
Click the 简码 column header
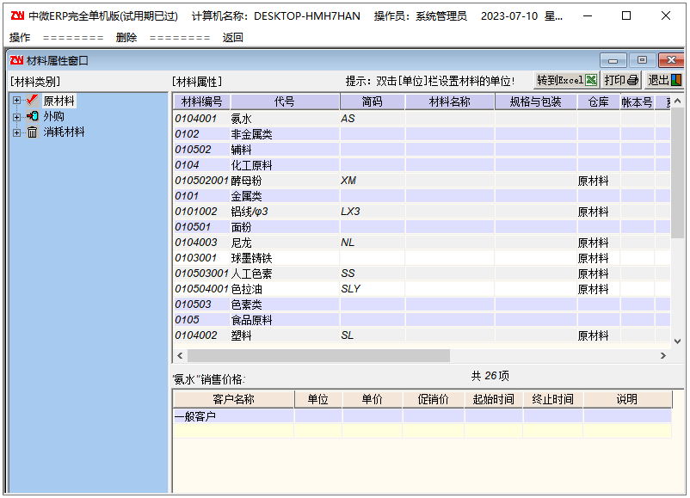(x=373, y=102)
